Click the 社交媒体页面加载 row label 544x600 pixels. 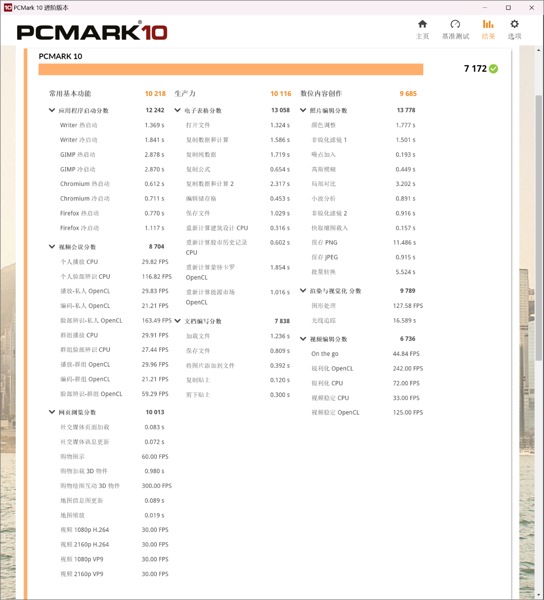(x=85, y=427)
